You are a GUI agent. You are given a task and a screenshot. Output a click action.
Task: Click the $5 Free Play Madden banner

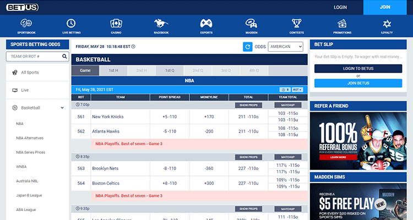(358, 202)
